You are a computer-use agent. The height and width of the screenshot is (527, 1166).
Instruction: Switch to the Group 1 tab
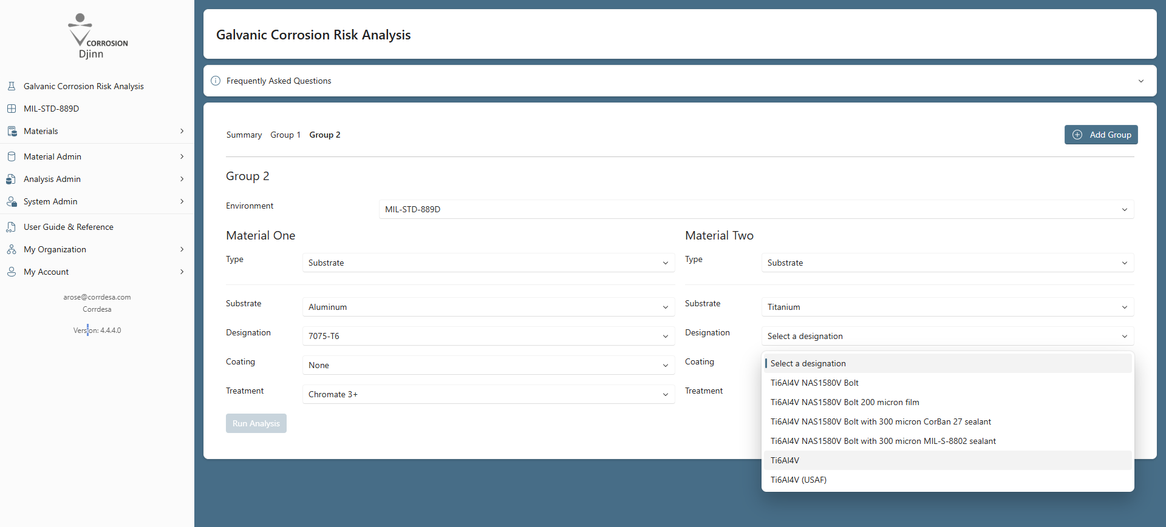point(285,135)
